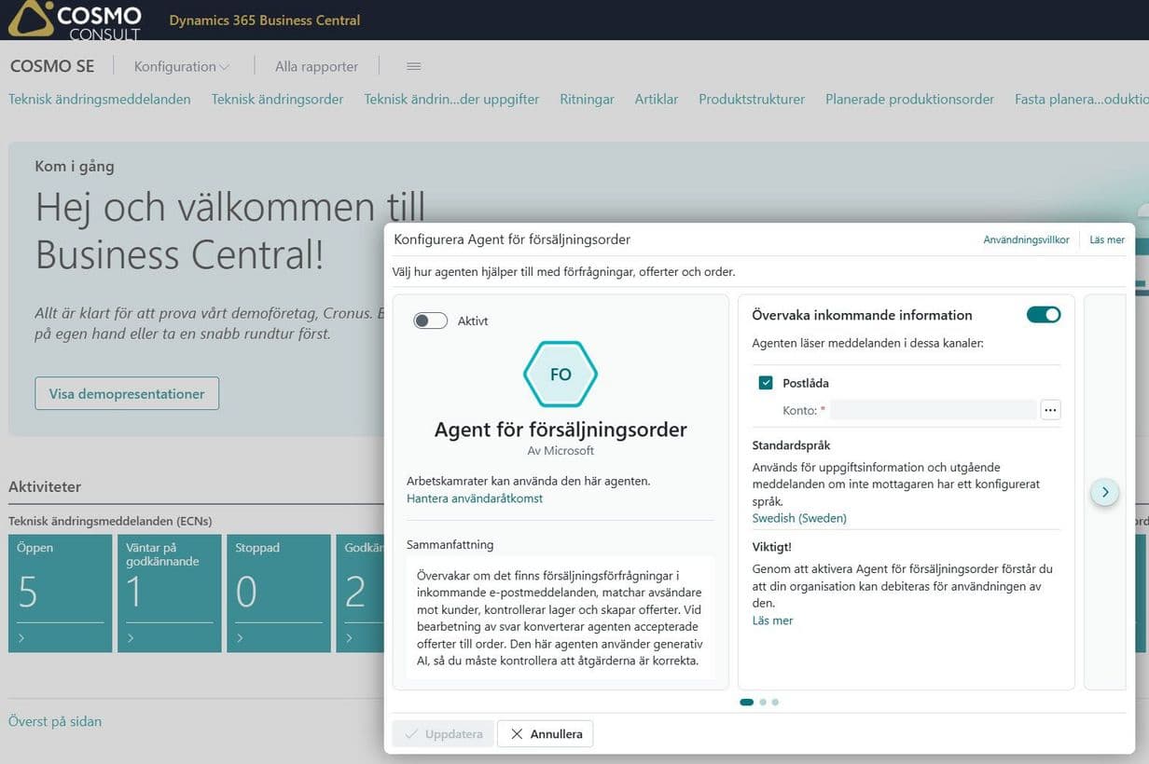Click drill-down arrow on Stoppad tile
The image size is (1149, 764).
click(240, 638)
